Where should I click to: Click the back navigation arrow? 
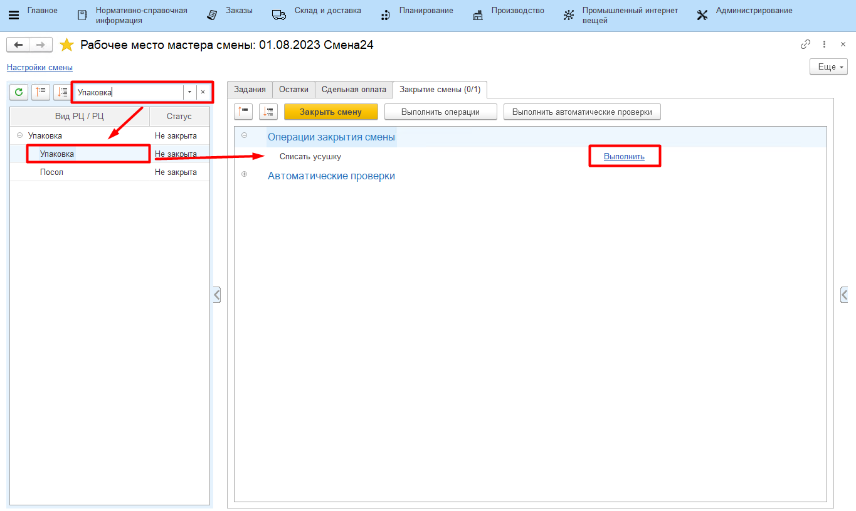tap(18, 45)
